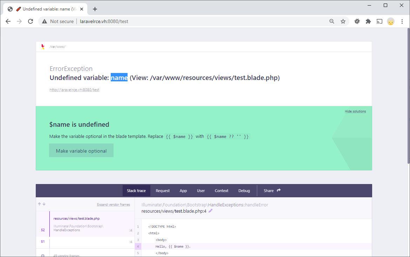This screenshot has width=410, height=257.
Task: Expand vendor frames in the stack trace
Action: 113,205
